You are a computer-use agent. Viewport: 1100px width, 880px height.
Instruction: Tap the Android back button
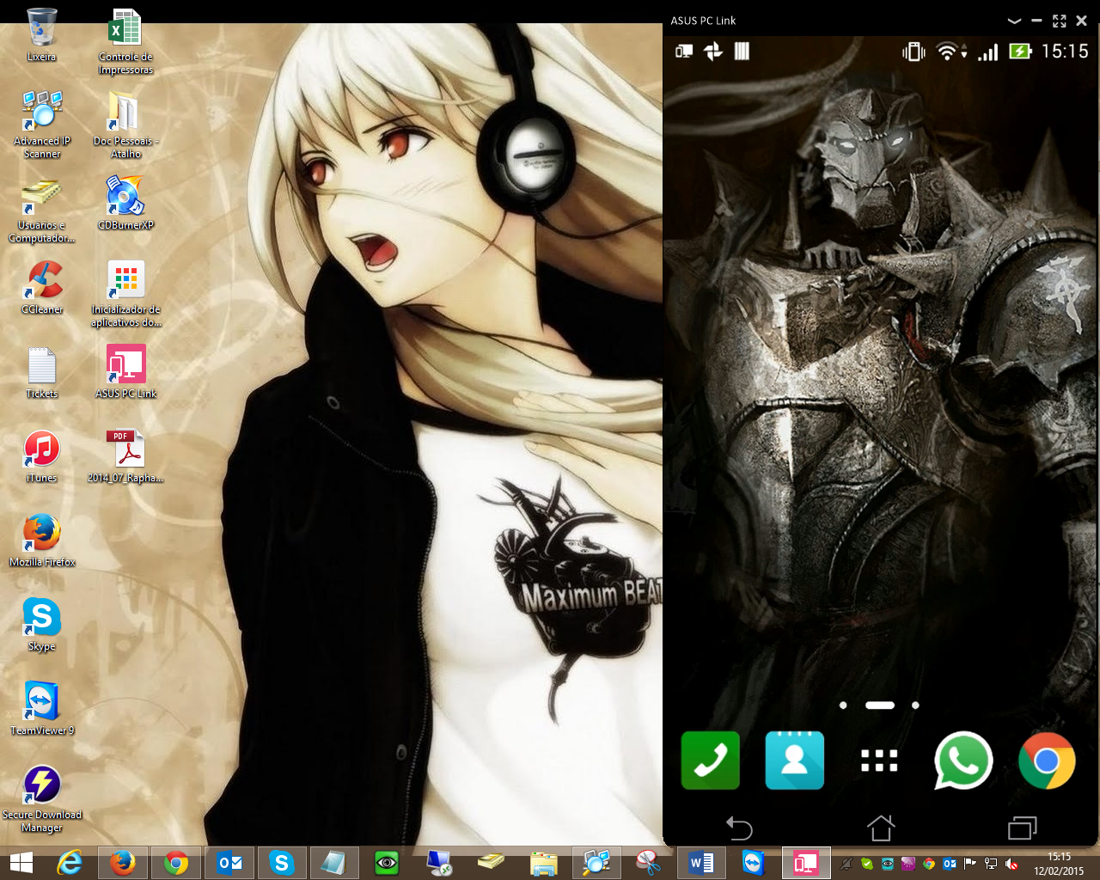tap(739, 828)
